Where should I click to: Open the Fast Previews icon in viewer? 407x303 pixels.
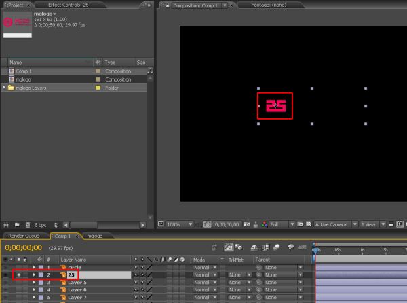tap(400, 224)
